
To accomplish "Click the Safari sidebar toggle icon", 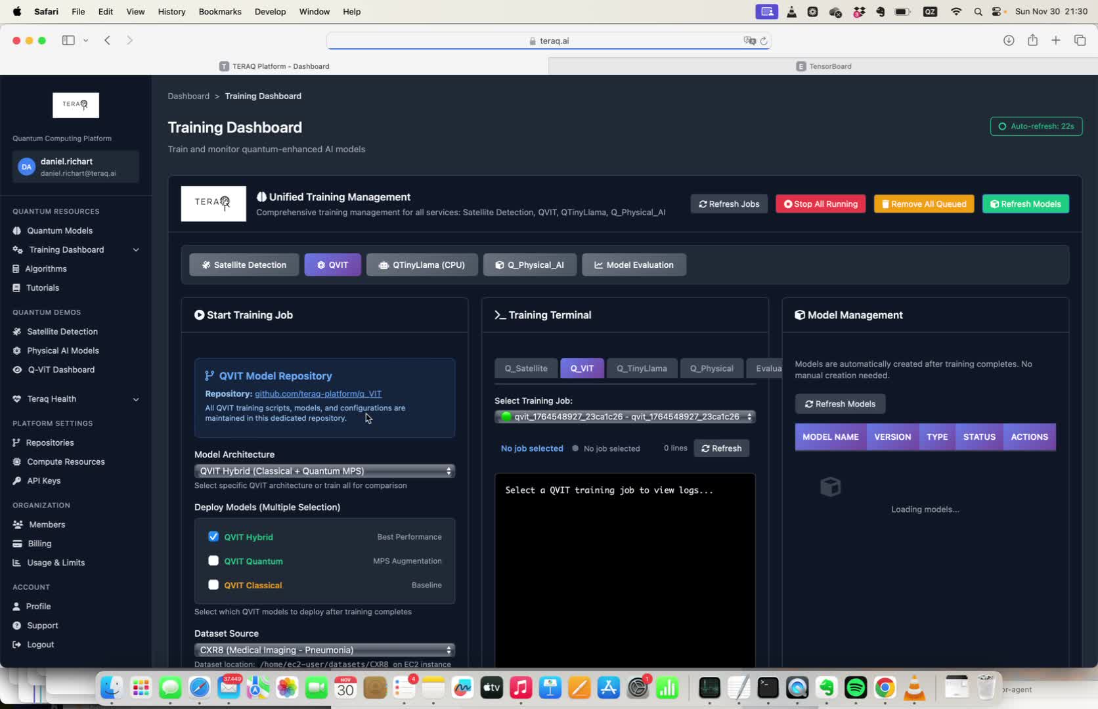I will (68, 40).
